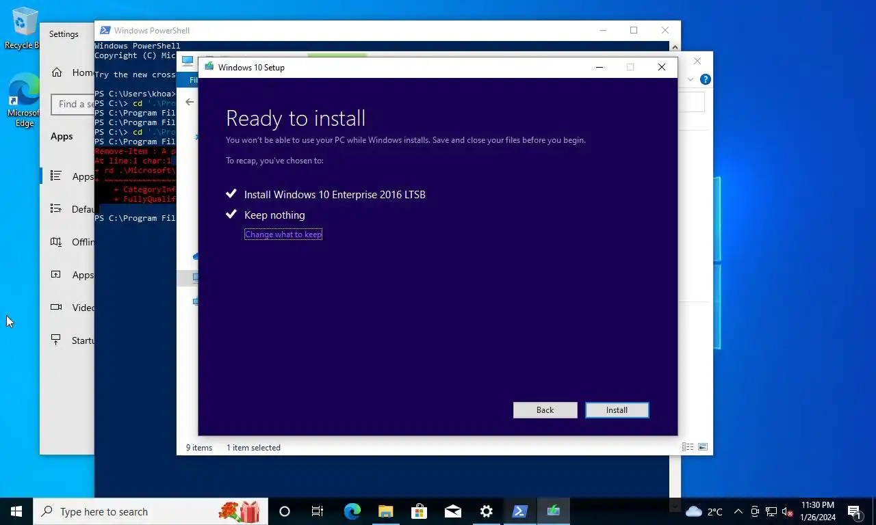Viewport: 876px width, 525px height.
Task: Open Task View on the taskbar
Action: [318, 511]
